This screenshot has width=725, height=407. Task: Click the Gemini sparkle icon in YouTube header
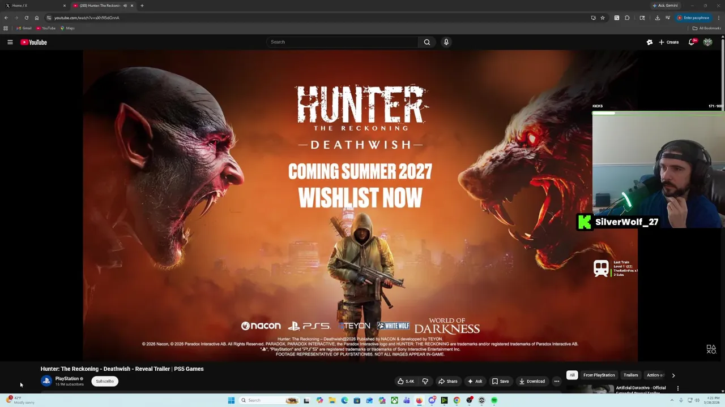(x=650, y=42)
